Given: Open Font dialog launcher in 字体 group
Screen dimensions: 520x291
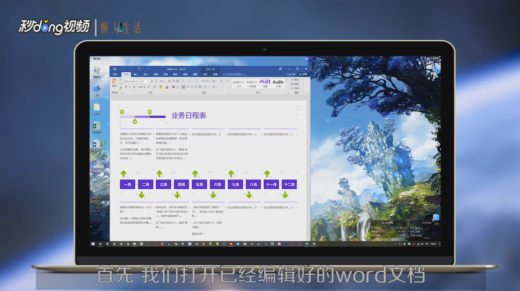Looking at the screenshot, I should pos(179,93).
